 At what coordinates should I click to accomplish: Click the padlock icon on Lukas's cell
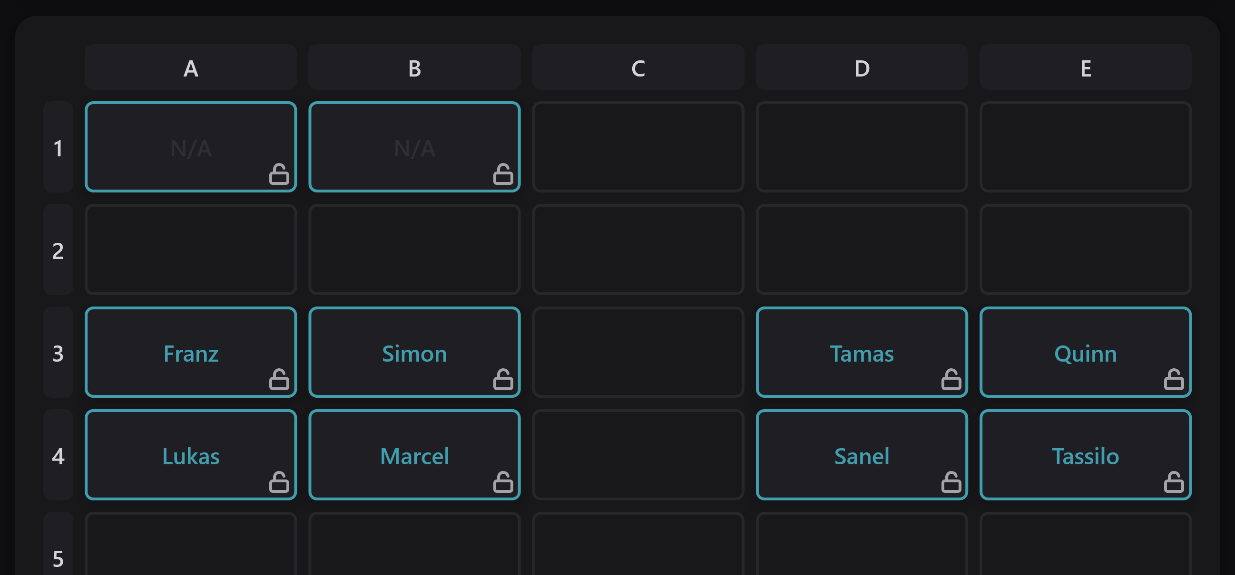click(x=281, y=484)
